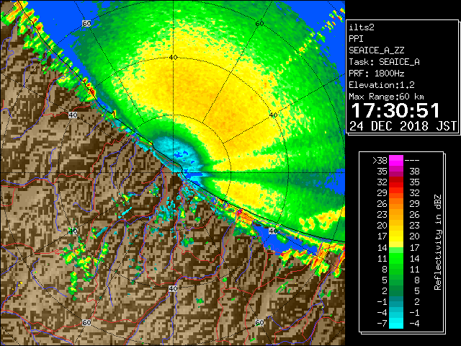Click the "PRF: 1800Hz" value

pyautogui.click(x=376, y=74)
